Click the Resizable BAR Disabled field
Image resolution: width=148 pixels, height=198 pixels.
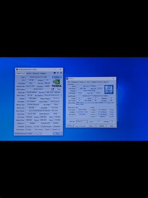pos(56,123)
